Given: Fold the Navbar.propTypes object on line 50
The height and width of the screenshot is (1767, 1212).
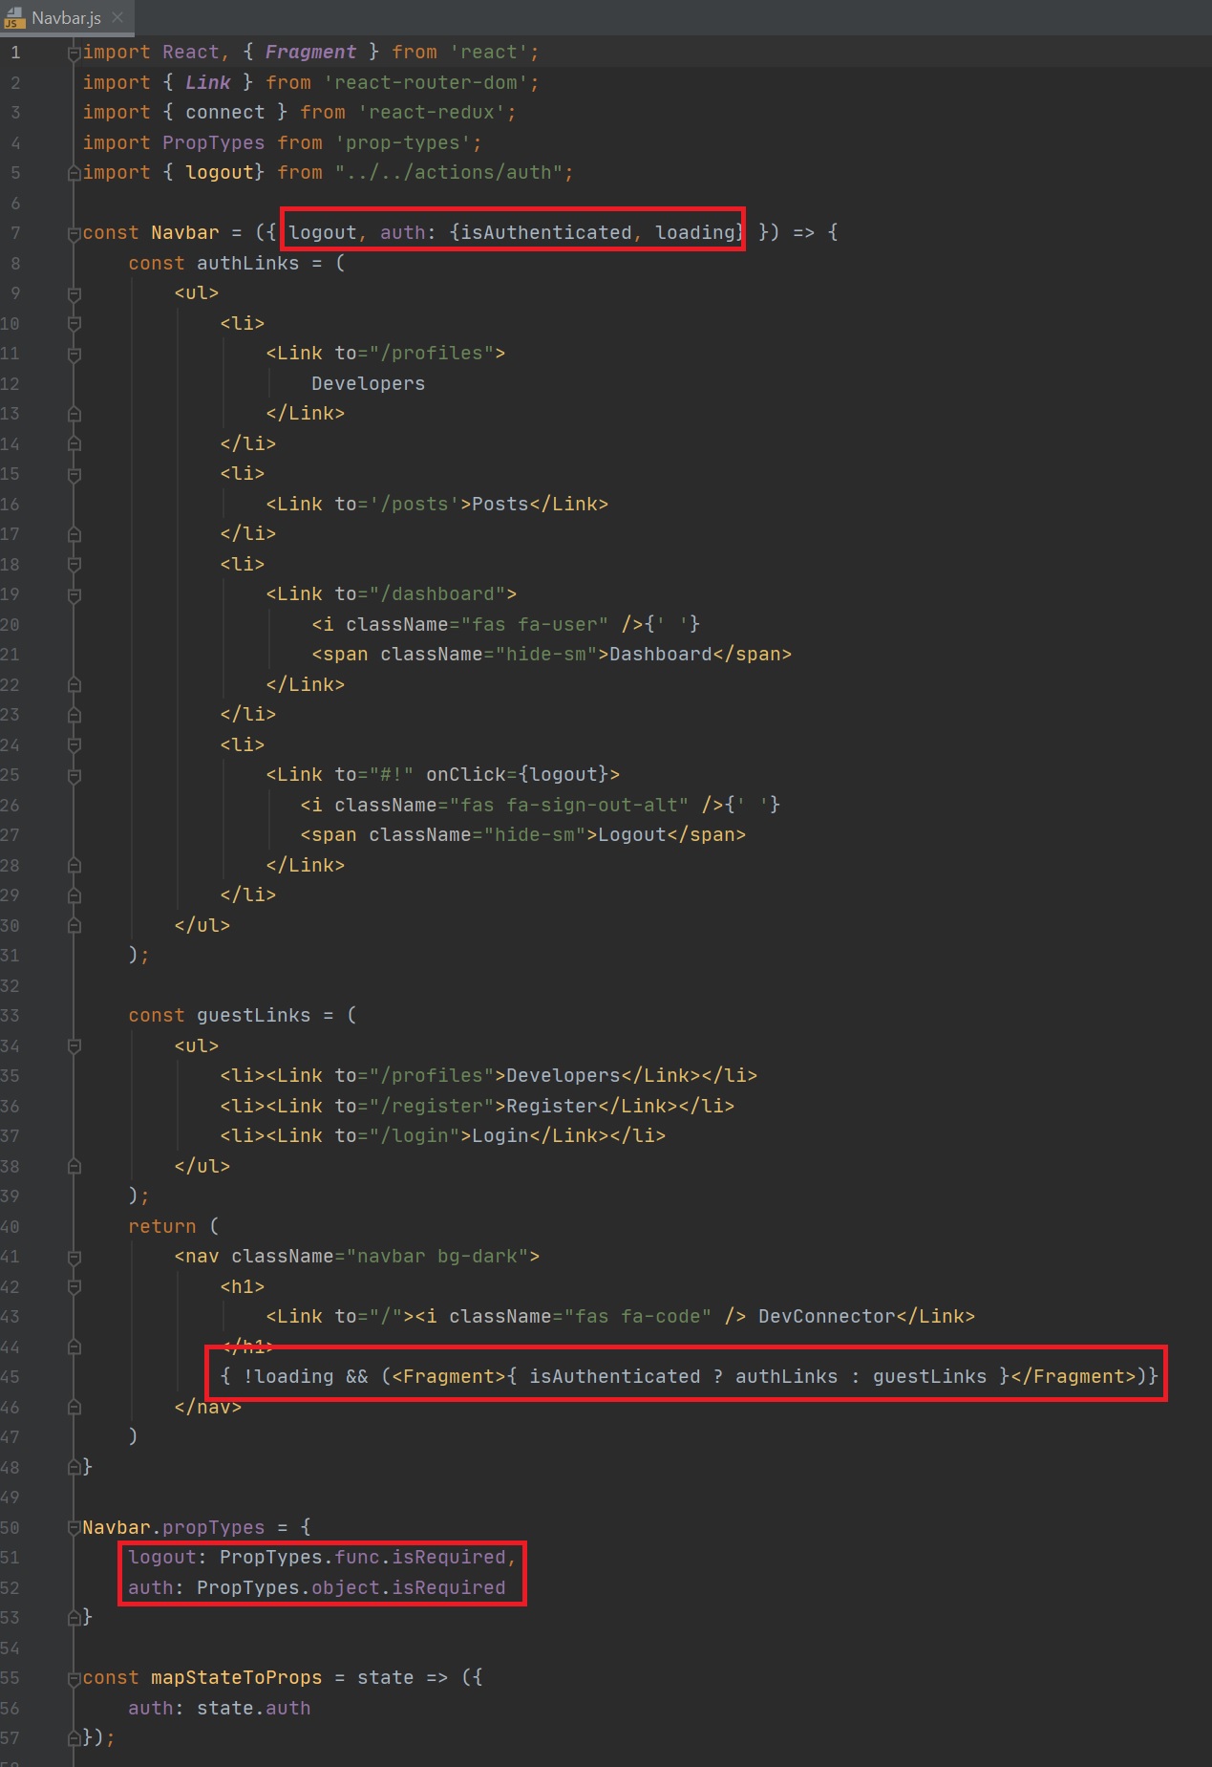Looking at the screenshot, I should (x=74, y=1528).
